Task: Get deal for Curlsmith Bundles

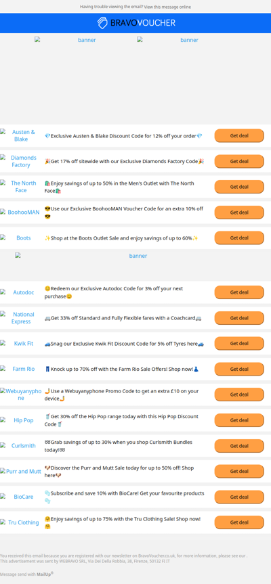Action: click(x=239, y=446)
